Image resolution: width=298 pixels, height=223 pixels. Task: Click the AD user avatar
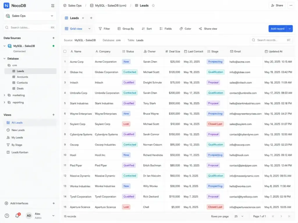(x=29, y=216)
